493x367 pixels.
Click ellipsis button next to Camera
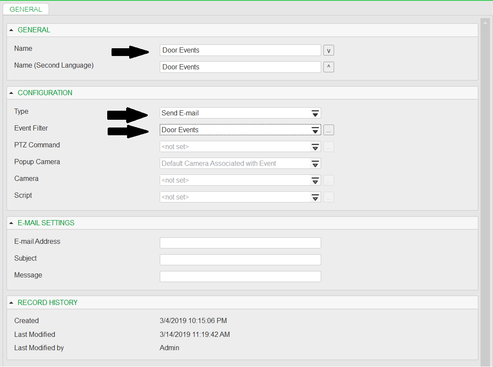click(x=329, y=180)
